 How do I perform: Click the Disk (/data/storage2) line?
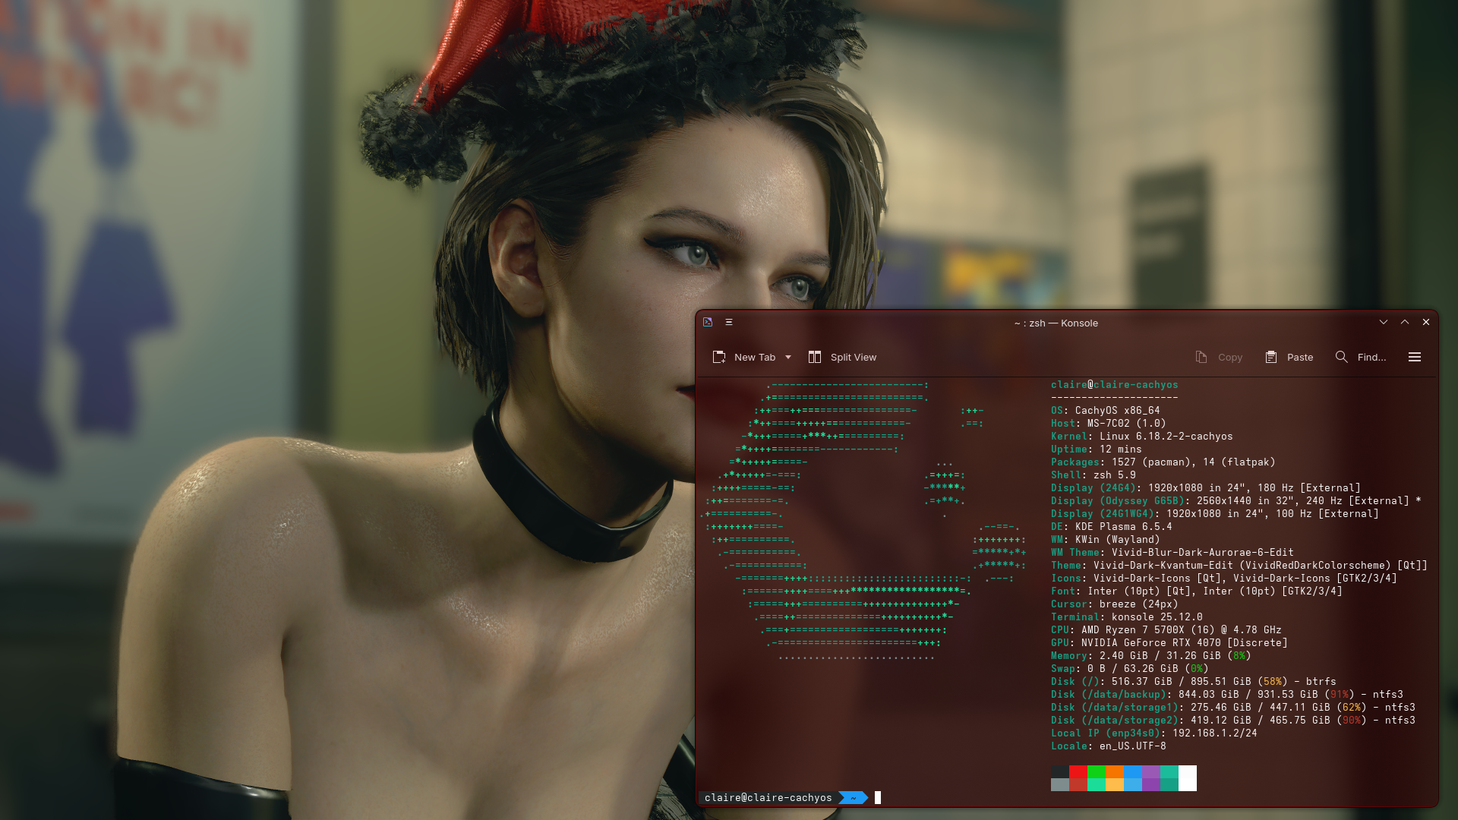coord(1233,721)
